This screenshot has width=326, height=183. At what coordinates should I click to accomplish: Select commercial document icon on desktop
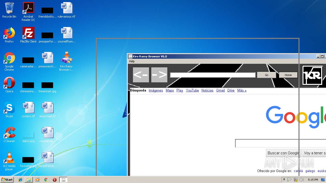(47, 135)
